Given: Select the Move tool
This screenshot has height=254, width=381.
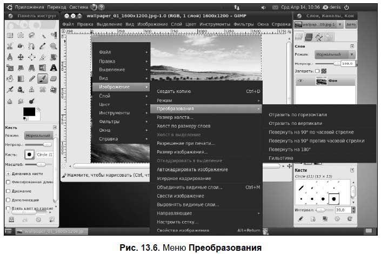Looking at the screenshot, I should 22,57.
